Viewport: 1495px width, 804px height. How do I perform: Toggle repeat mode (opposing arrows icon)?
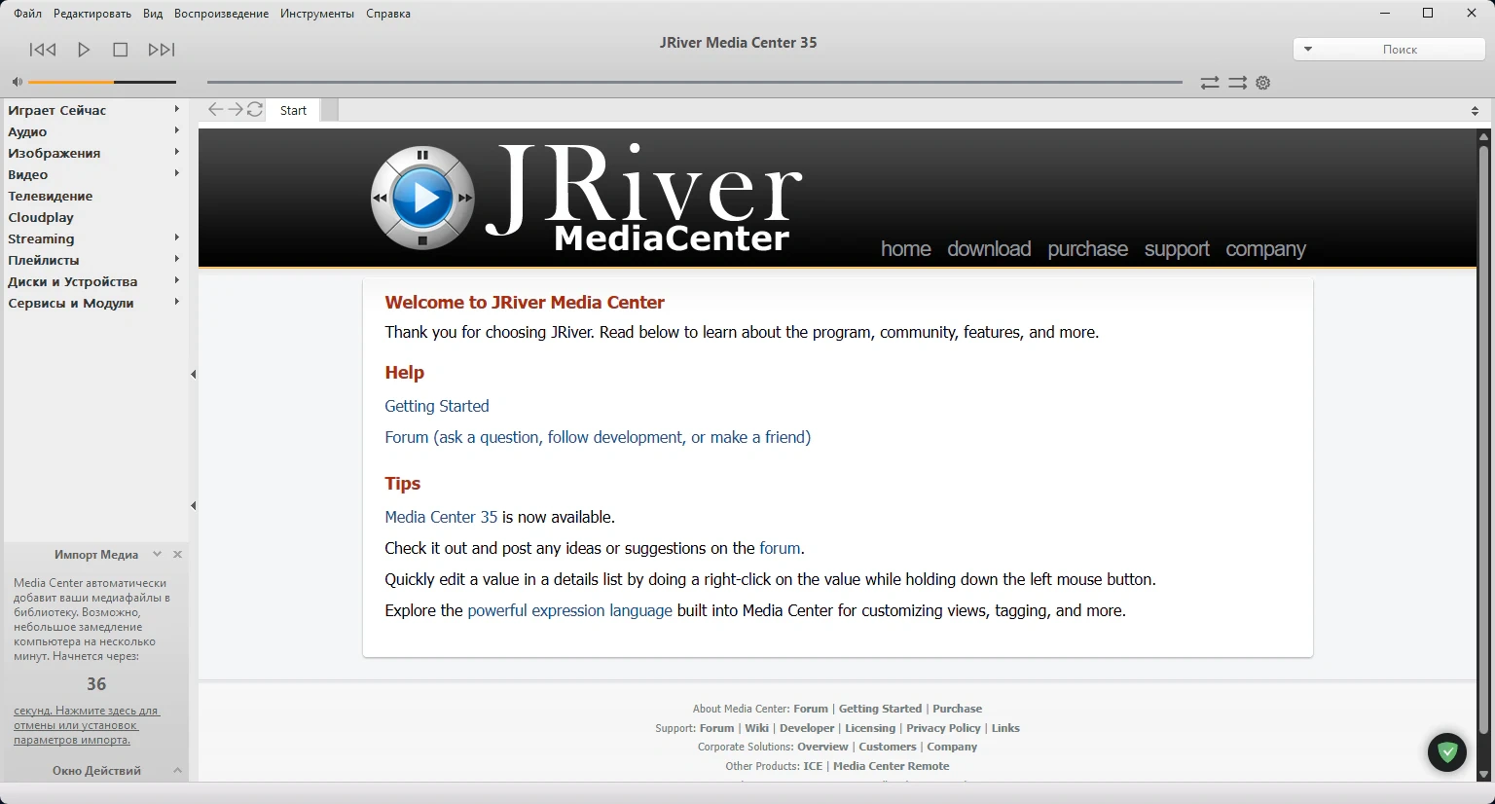tap(1210, 83)
